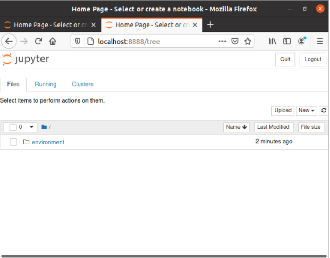Click the root path slash link
Viewport: 330px width, 258px height.
coord(50,127)
